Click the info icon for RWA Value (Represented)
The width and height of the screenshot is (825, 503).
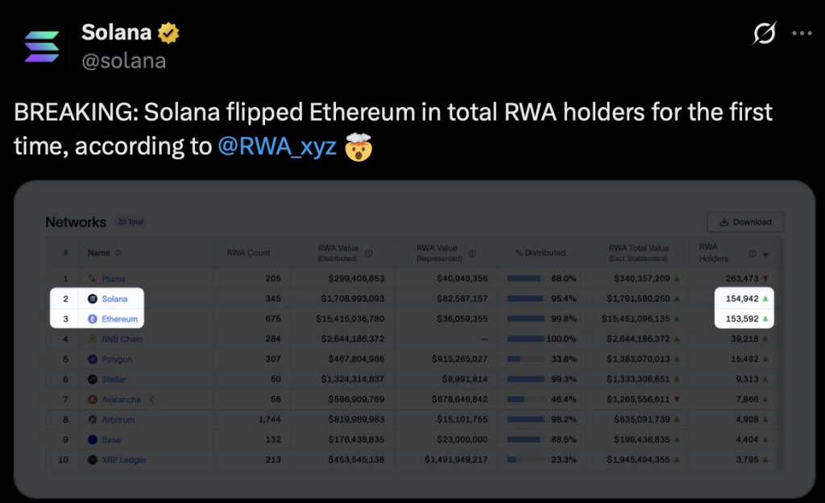click(472, 253)
